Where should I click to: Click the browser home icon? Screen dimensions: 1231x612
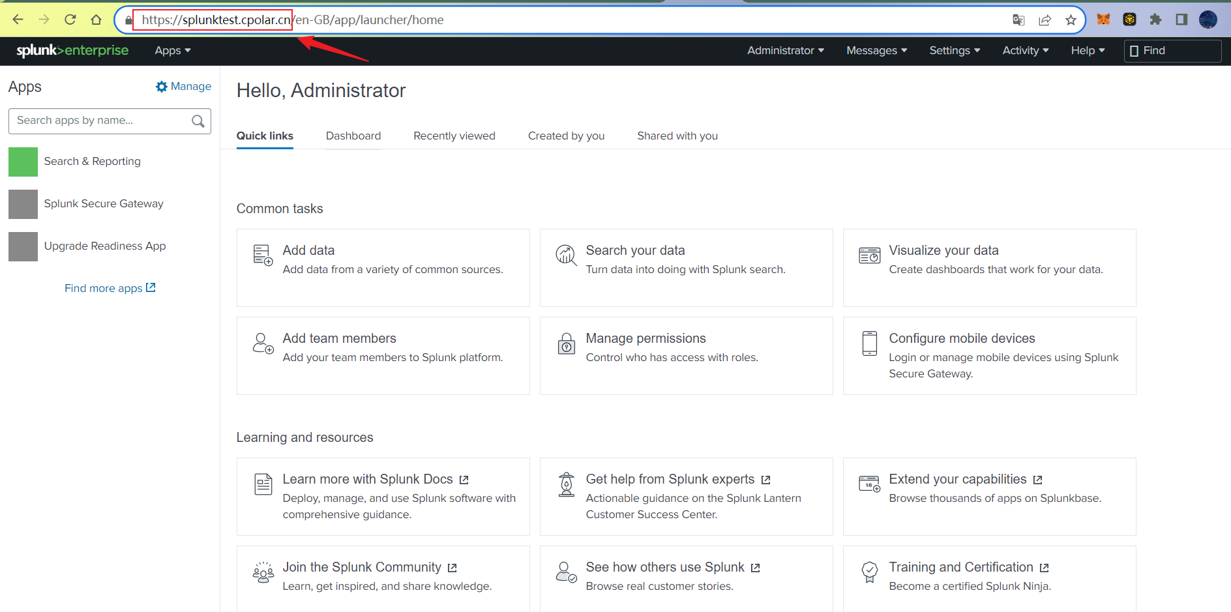click(96, 20)
